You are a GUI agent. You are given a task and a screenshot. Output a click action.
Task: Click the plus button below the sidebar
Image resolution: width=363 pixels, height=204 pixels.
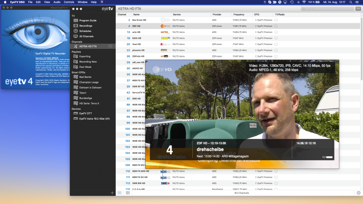tap(112, 193)
